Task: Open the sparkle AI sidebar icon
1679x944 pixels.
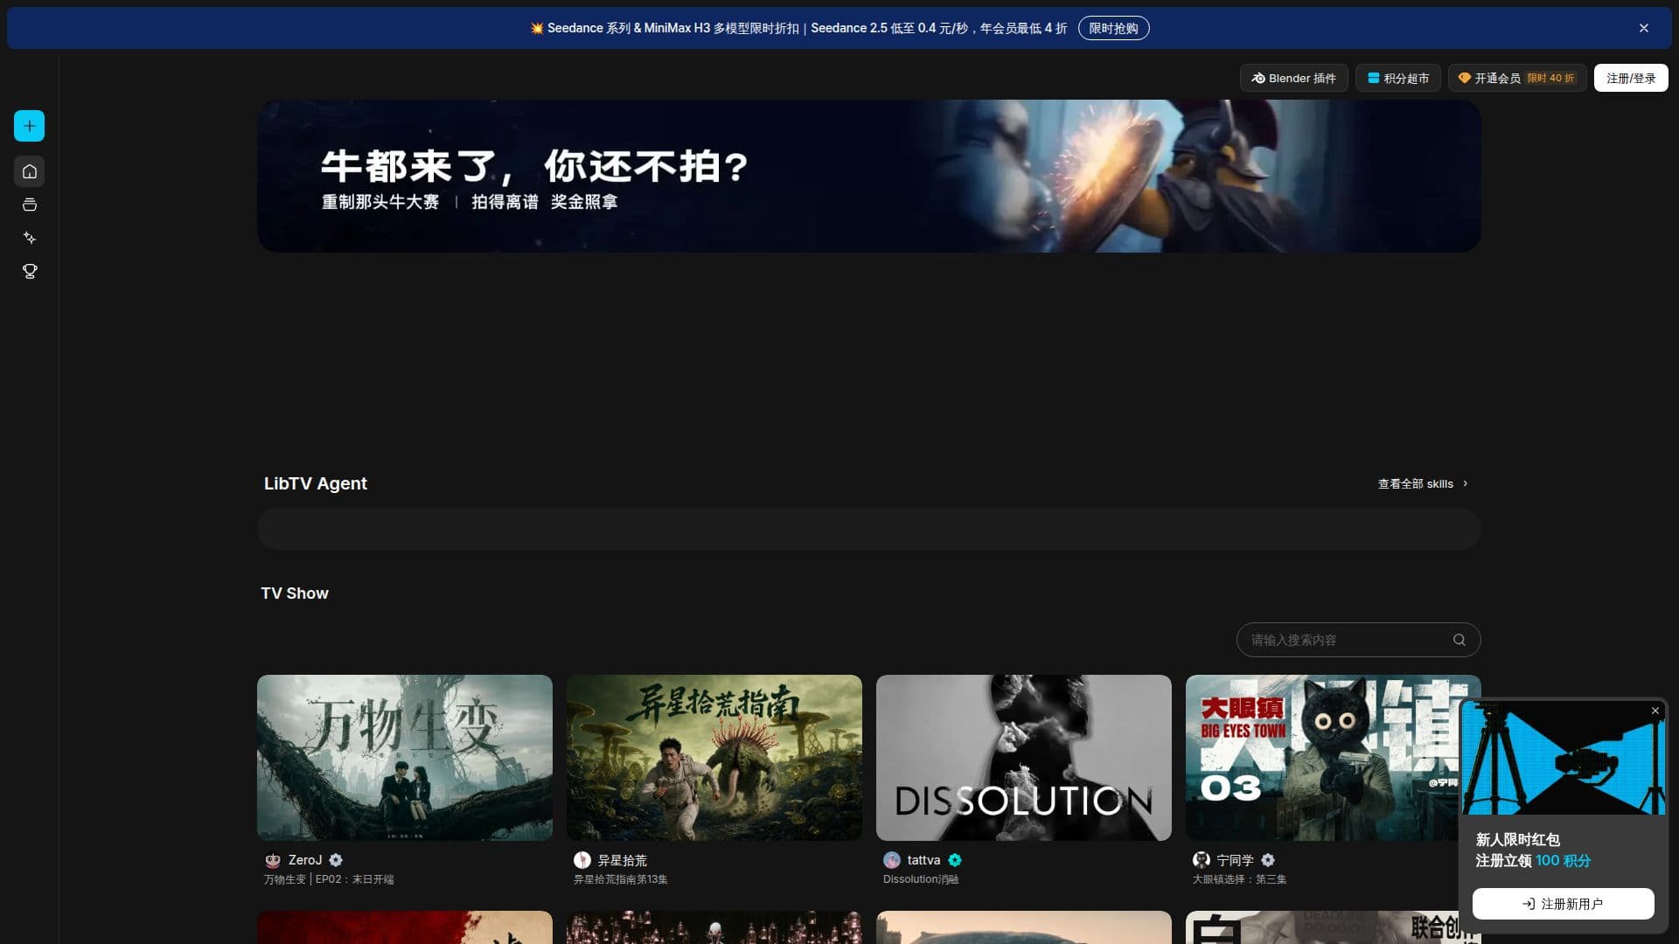Action: point(29,238)
